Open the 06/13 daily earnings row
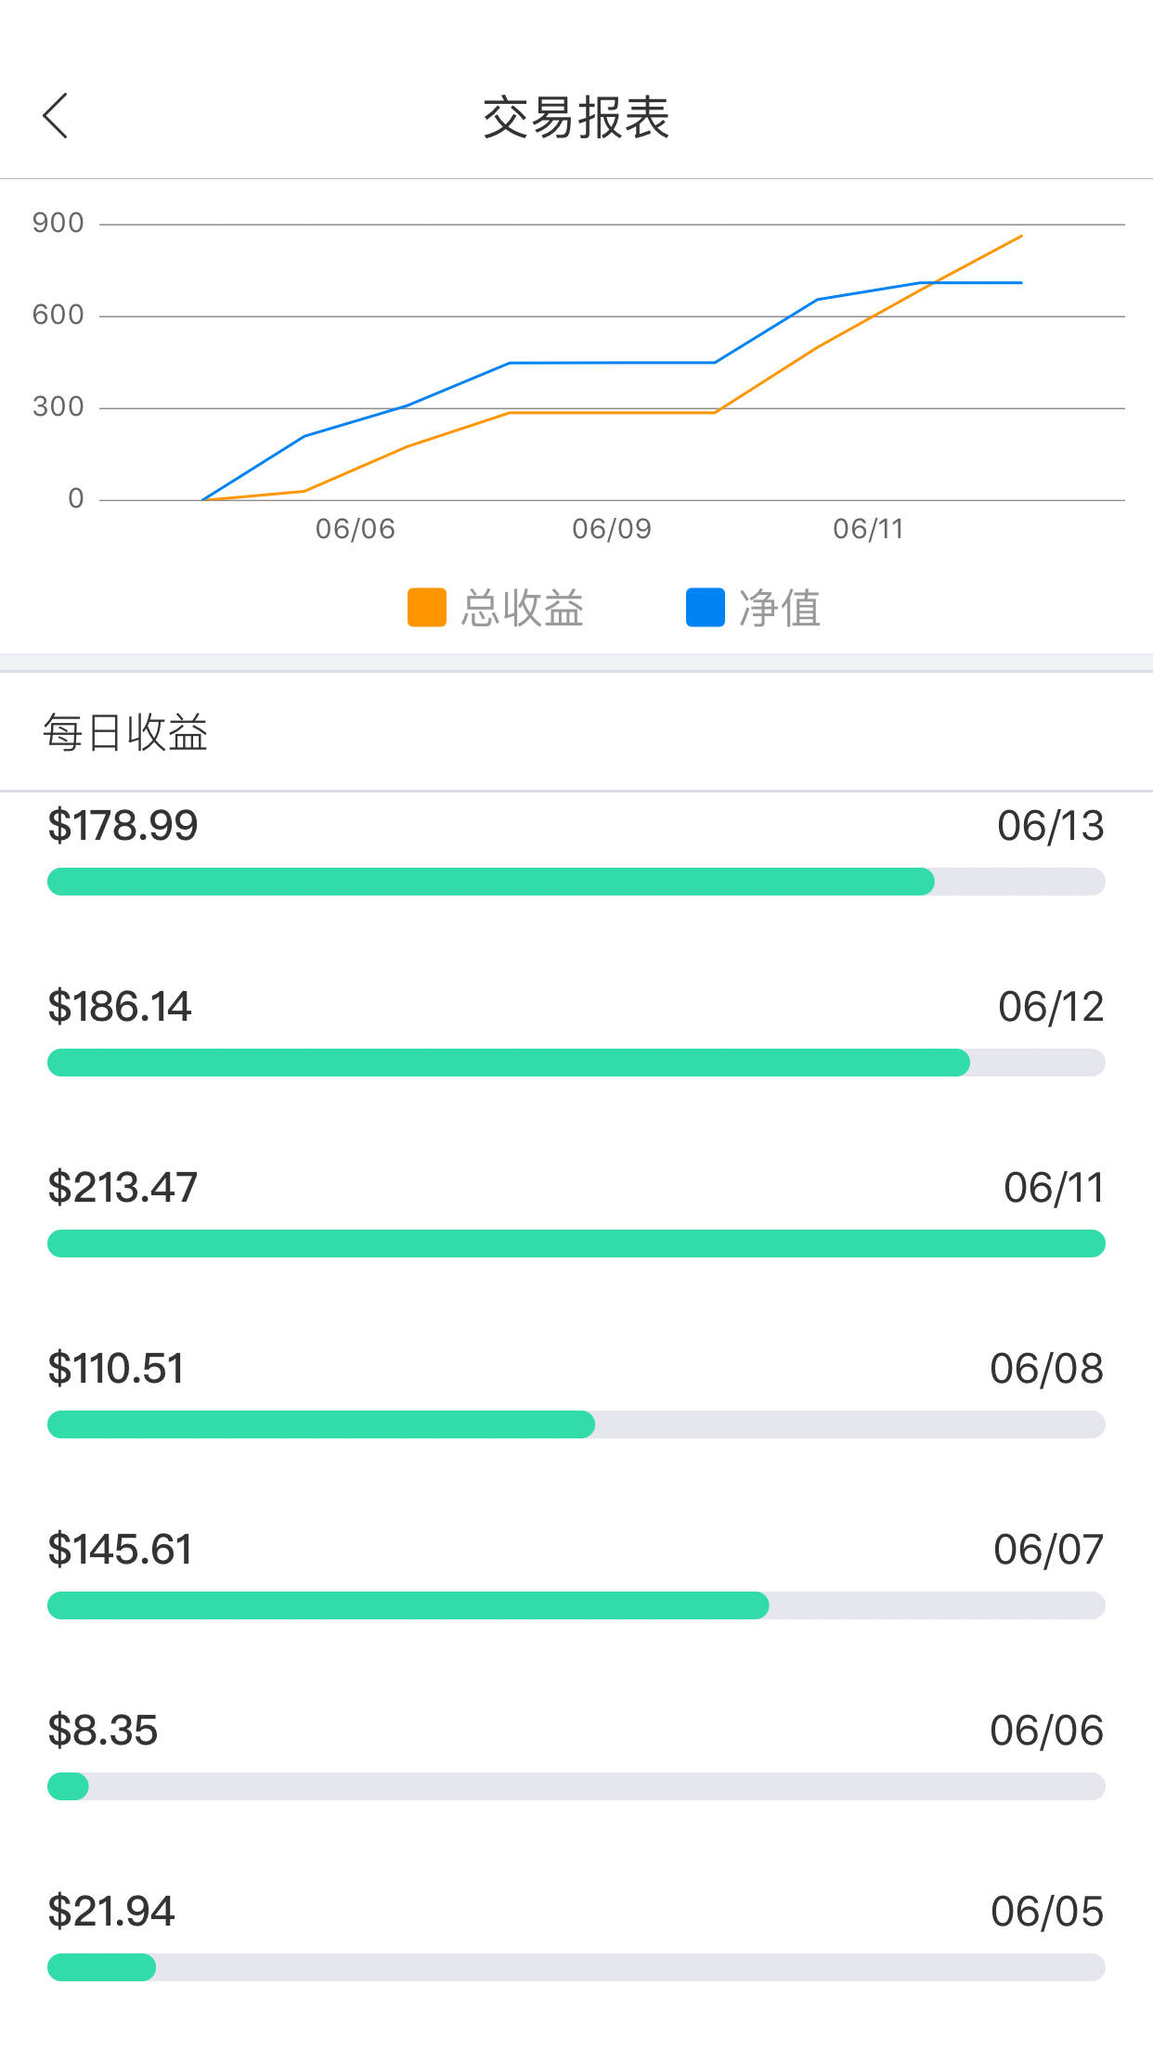The height and width of the screenshot is (2049, 1153). (x=576, y=849)
